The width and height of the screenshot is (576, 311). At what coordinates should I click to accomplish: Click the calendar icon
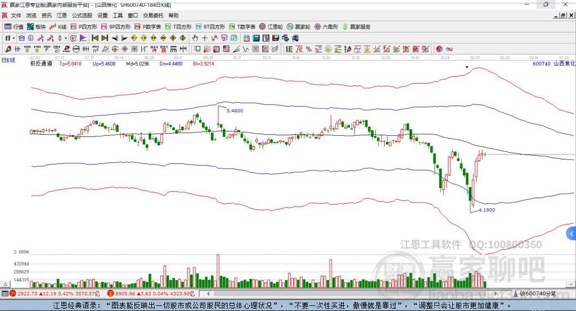point(246,38)
